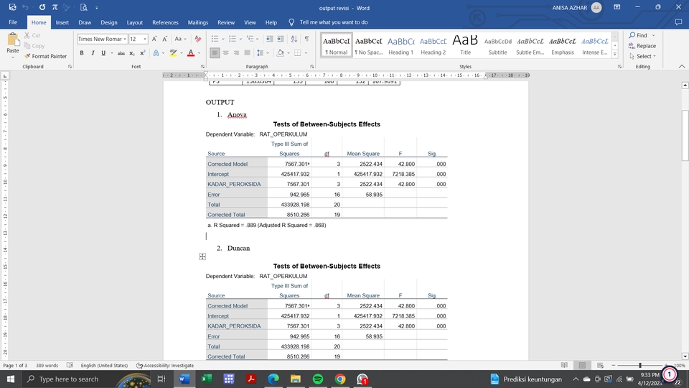Viewport: 689px width, 388px height.
Task: Click Find in Editing group
Action: click(x=638, y=35)
